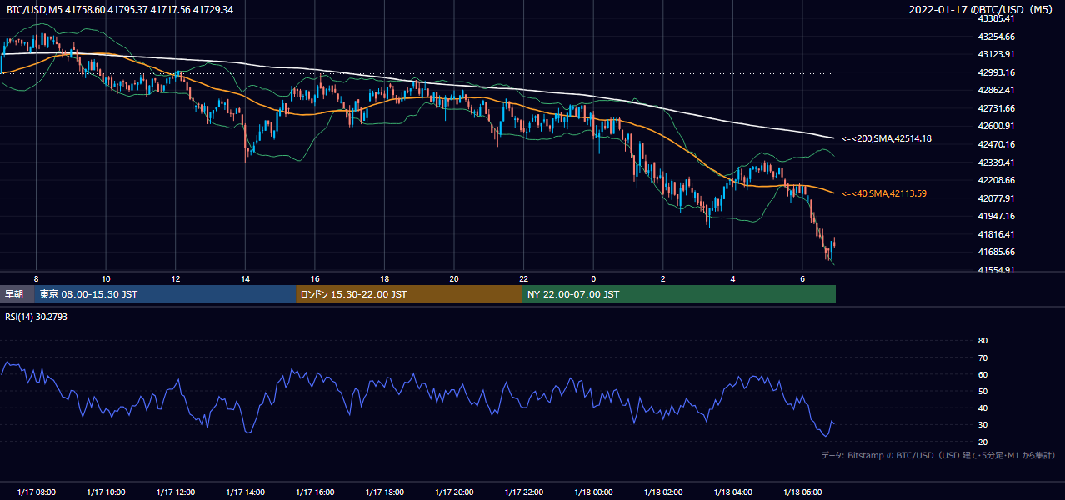Viewport: 1065px width, 500px height.
Task: Select the NY 22:00-07:00 JST session bar
Action: pos(679,294)
